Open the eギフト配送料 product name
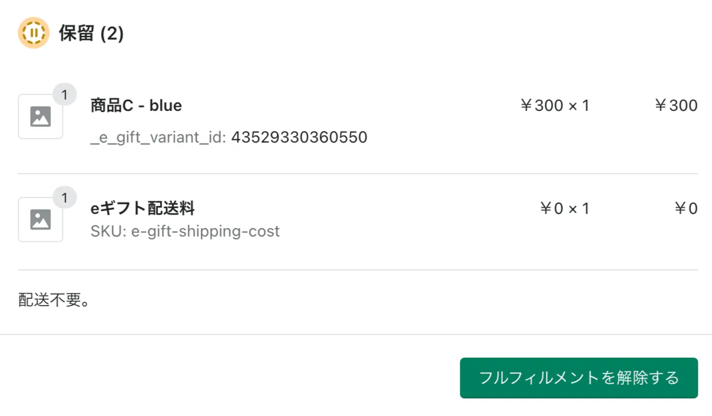 point(142,209)
